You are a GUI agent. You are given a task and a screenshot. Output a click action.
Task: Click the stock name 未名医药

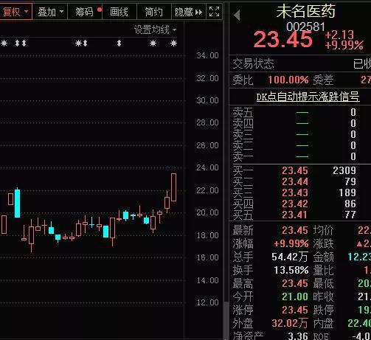click(305, 11)
